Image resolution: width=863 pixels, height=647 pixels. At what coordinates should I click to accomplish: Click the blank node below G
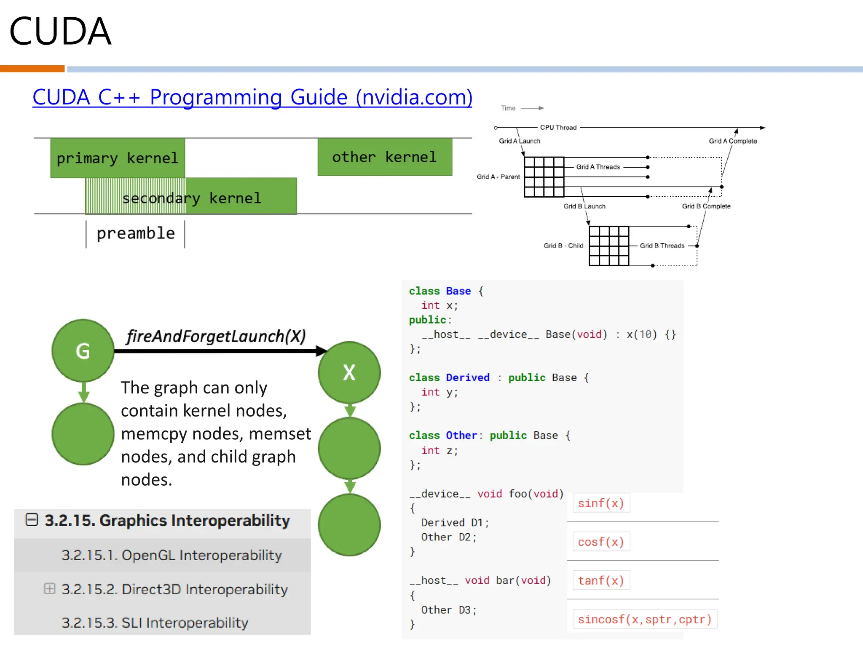[83, 434]
